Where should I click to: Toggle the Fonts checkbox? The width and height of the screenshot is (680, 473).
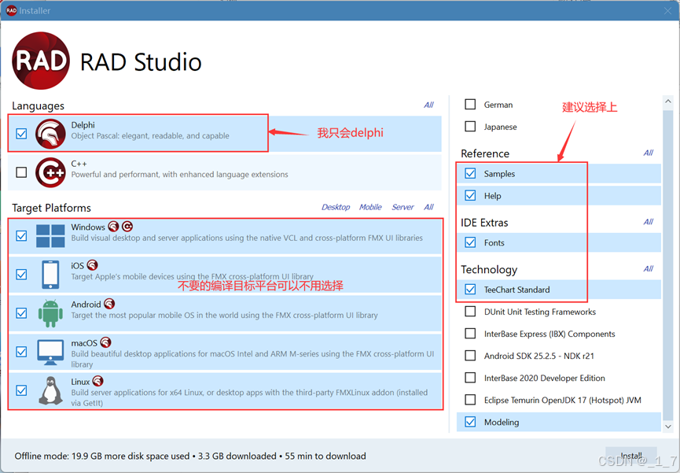[470, 242]
